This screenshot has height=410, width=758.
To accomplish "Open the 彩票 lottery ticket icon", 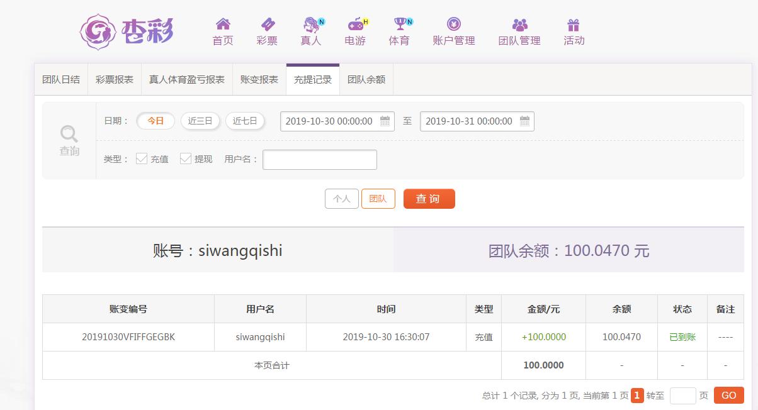I will [268, 24].
